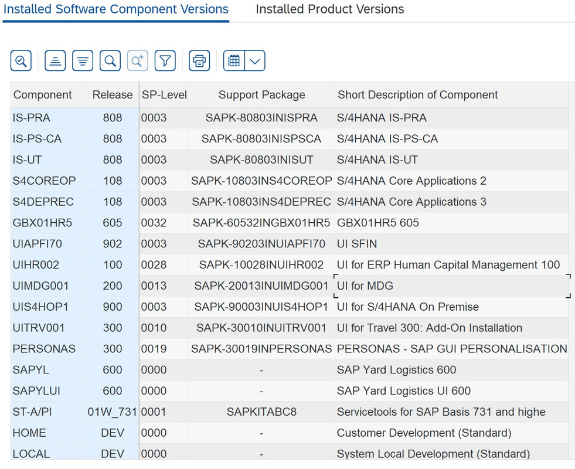Select the Release column header
The image size is (575, 469).
tap(112, 94)
